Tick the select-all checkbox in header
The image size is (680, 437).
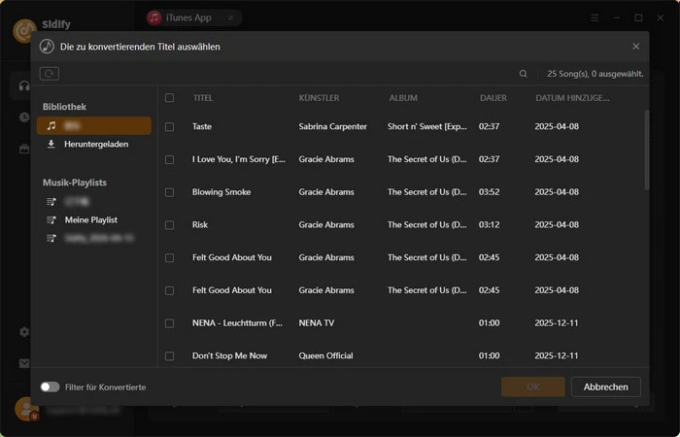[170, 98]
